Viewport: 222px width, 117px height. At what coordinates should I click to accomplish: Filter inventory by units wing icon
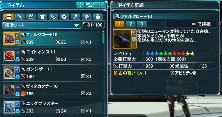click(31, 17)
